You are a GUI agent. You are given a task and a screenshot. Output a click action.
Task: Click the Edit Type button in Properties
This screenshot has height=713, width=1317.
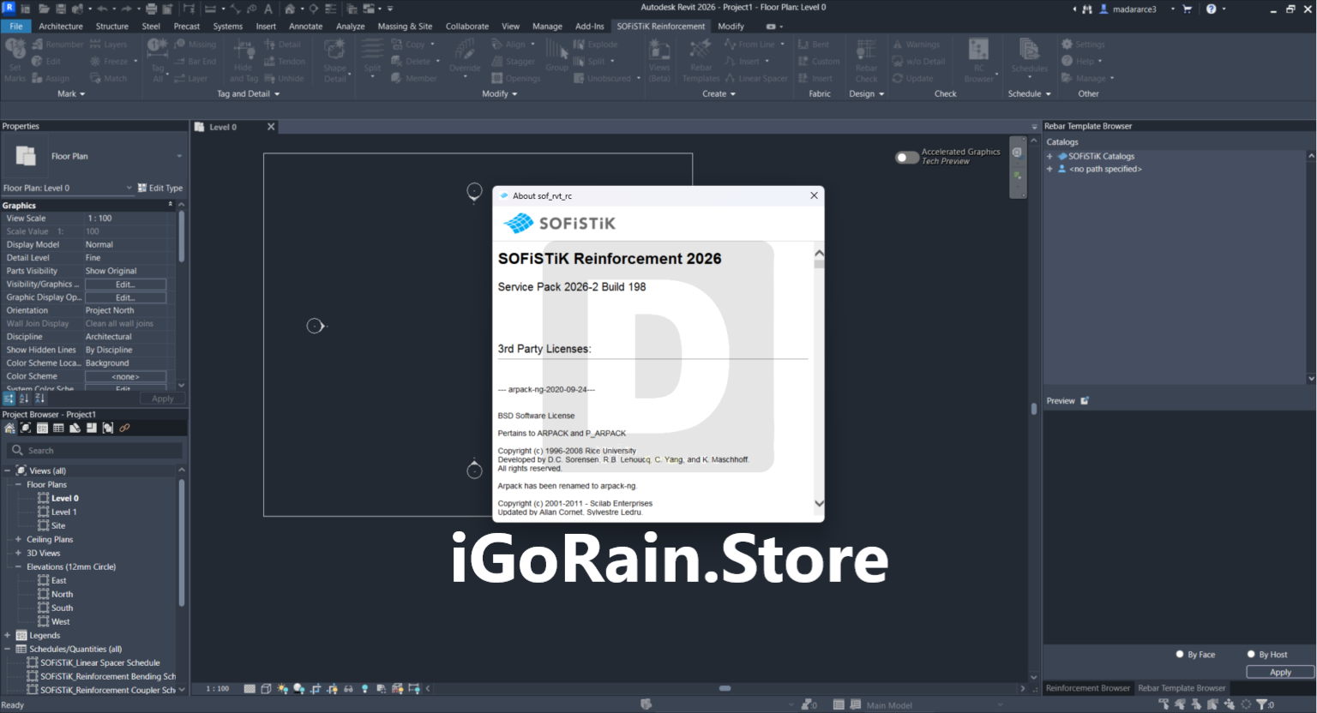tap(160, 188)
